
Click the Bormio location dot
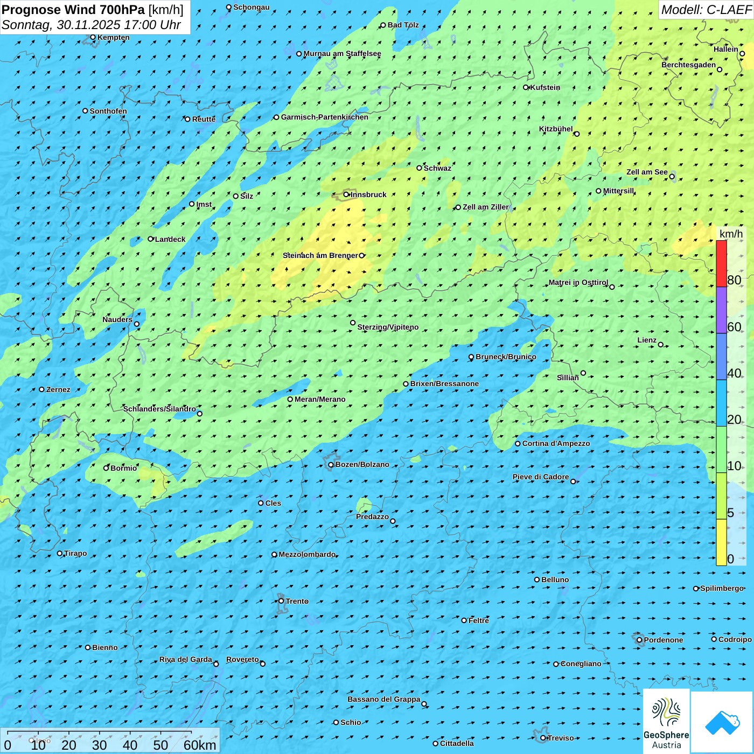pos(106,468)
